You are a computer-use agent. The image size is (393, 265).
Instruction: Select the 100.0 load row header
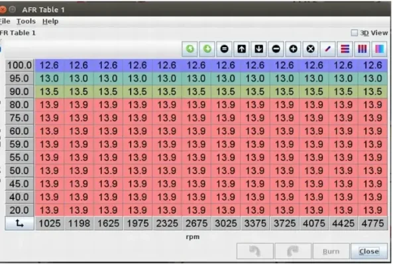coord(19,66)
